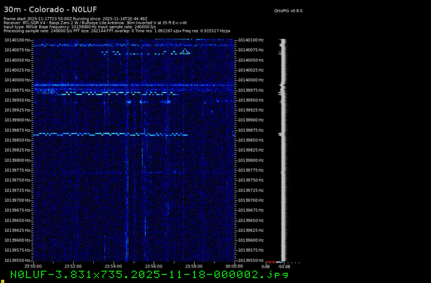This screenshot has width=431, height=283.
Task: Click the dashed signal trace near 10139865 Hz
Action: pyautogui.click(x=108, y=134)
